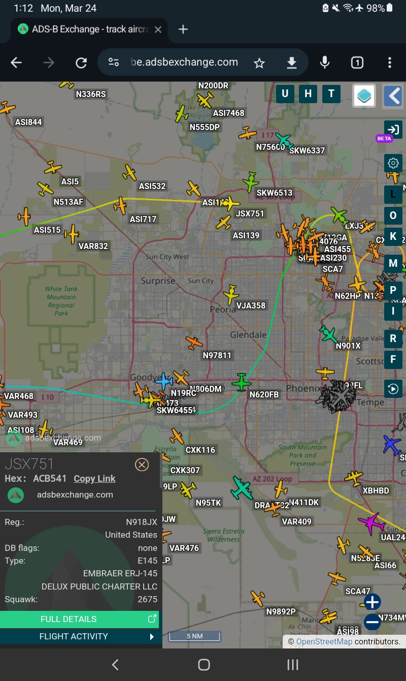Screen dimensions: 406x681
Task: Tap the U filter button
Action: click(x=285, y=94)
